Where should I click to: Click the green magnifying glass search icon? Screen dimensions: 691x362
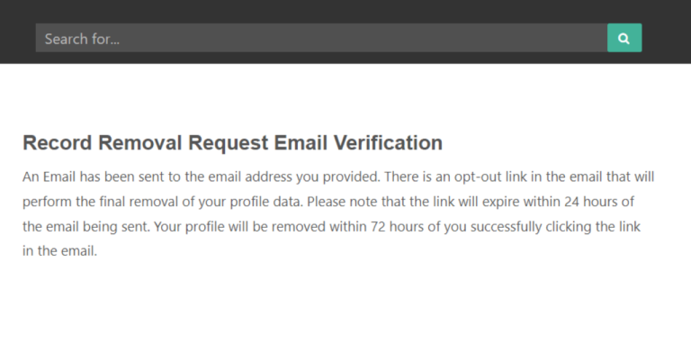point(624,38)
